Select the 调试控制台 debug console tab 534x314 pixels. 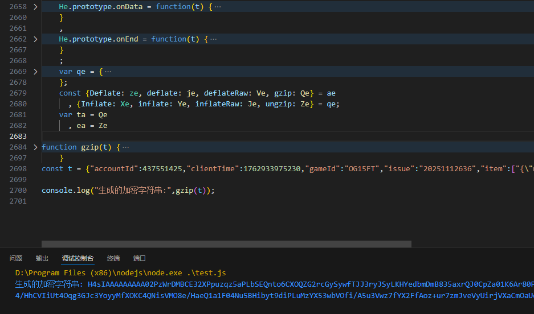point(78,258)
